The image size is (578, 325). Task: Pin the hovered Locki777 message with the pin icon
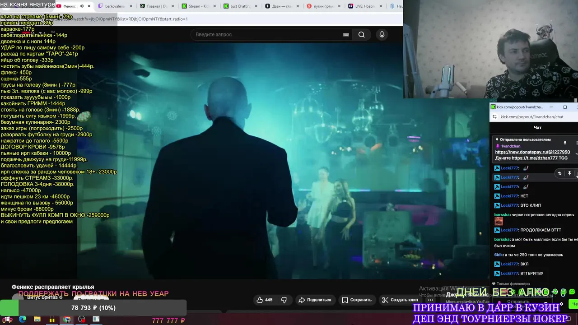point(569,173)
